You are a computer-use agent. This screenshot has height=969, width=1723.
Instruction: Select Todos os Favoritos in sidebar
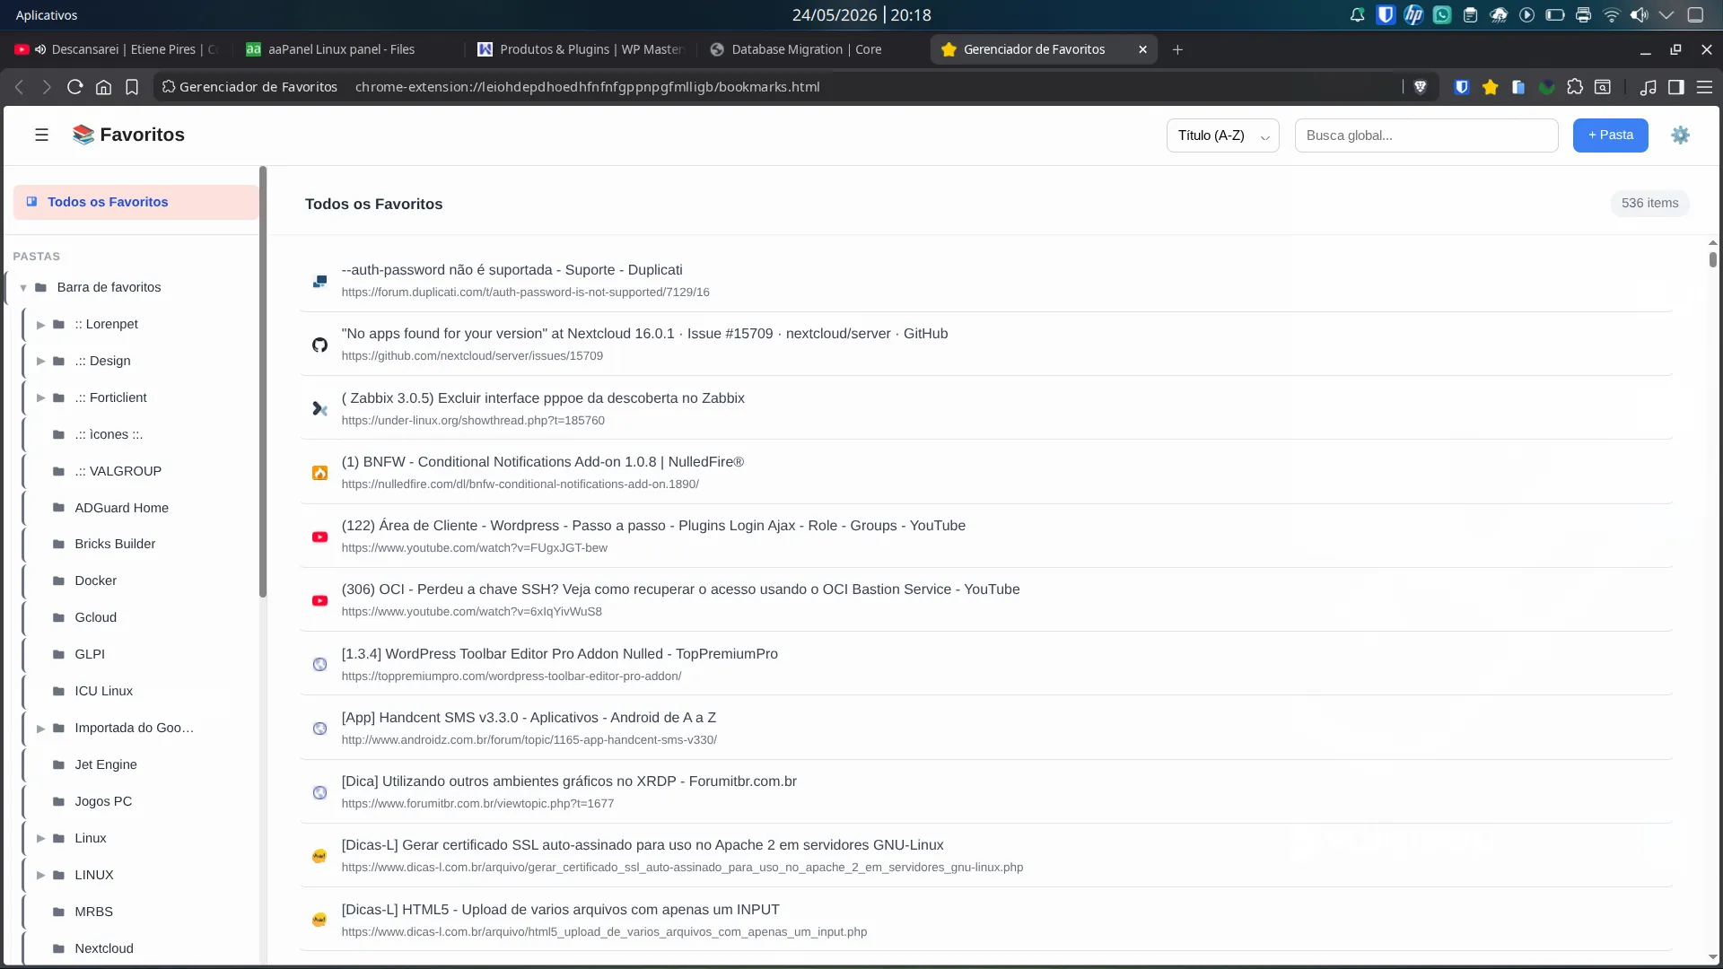136,203
